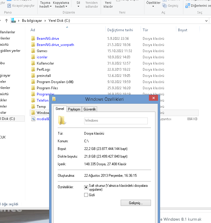Close the Windows Özellikleri dialog
Screen dimensions: 211x223
153,98
